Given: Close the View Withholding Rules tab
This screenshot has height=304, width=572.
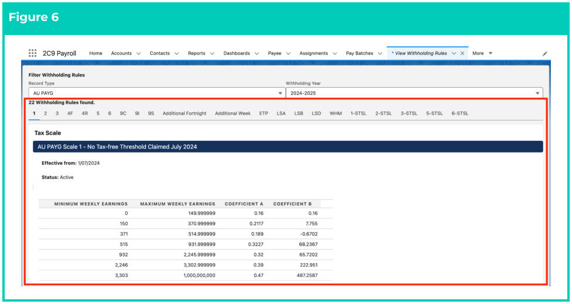Looking at the screenshot, I should pyautogui.click(x=462, y=53).
